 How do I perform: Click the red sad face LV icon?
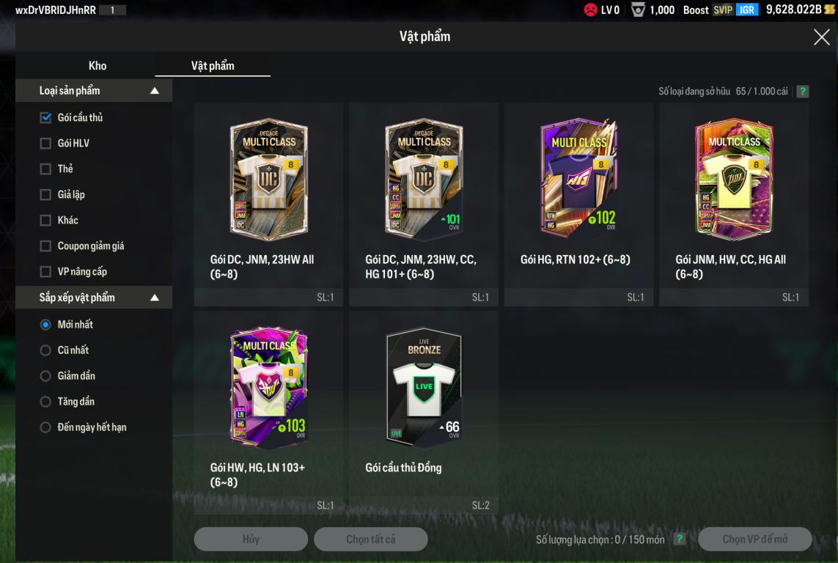[590, 10]
